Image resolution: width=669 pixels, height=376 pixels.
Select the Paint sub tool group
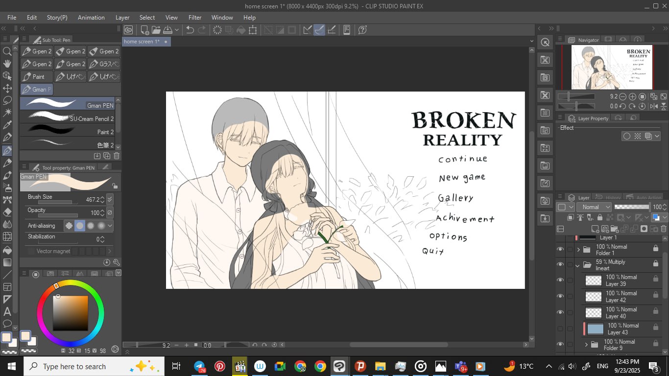coord(36,77)
